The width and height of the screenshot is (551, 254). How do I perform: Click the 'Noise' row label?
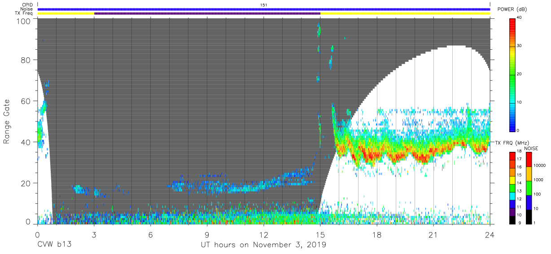[27, 9]
